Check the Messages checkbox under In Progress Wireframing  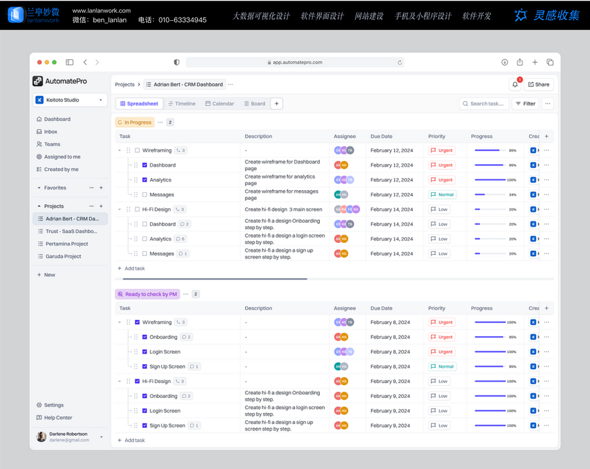pos(145,195)
